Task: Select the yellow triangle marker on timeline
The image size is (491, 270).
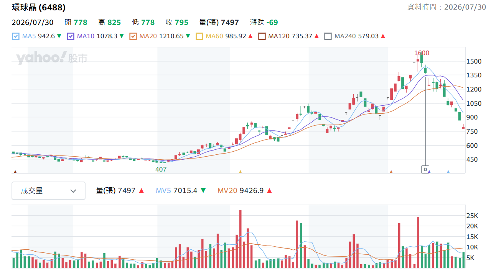Action: pyautogui.click(x=241, y=172)
